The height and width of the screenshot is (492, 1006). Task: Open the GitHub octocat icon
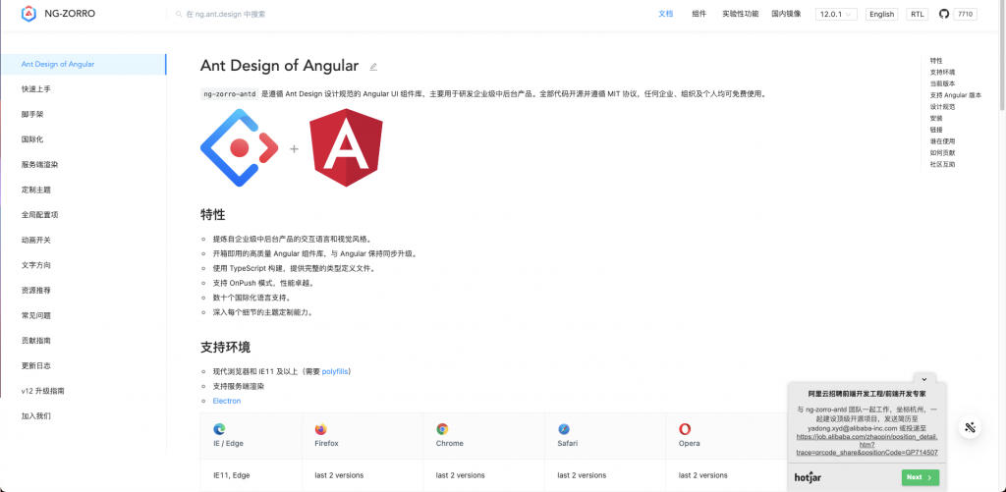[944, 14]
